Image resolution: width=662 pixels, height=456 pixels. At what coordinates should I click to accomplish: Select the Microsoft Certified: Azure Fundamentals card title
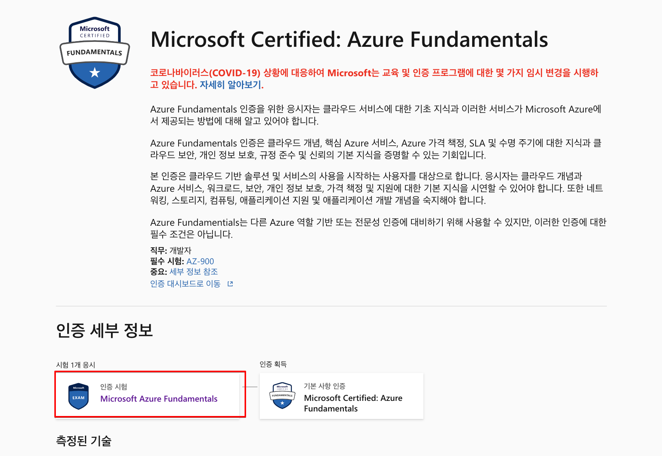click(353, 403)
